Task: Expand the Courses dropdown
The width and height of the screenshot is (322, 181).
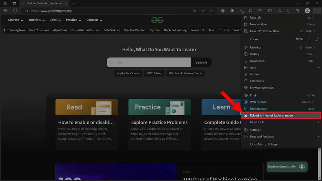Action: 15,20
